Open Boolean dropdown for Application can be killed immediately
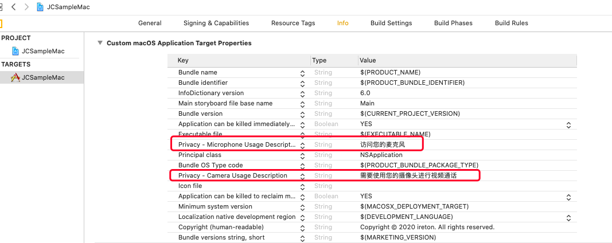The height and width of the screenshot is (243, 612). click(568, 125)
